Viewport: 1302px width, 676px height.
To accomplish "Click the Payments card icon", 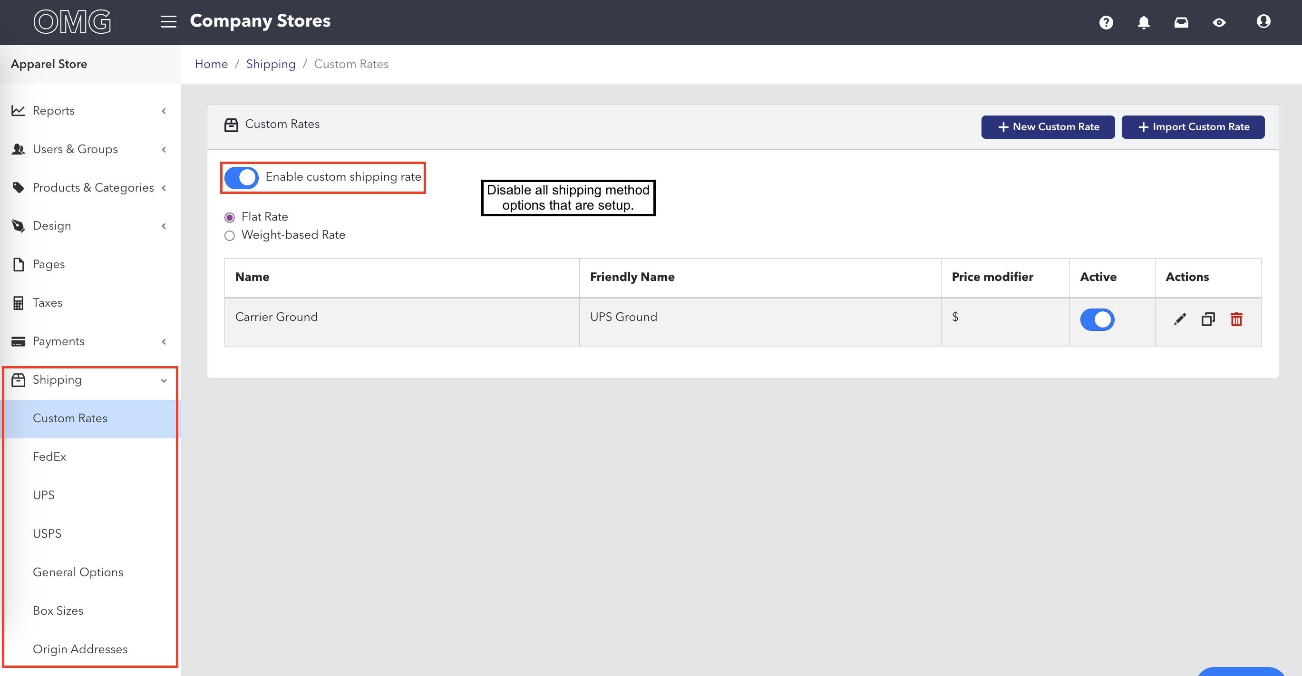I will click(x=18, y=341).
